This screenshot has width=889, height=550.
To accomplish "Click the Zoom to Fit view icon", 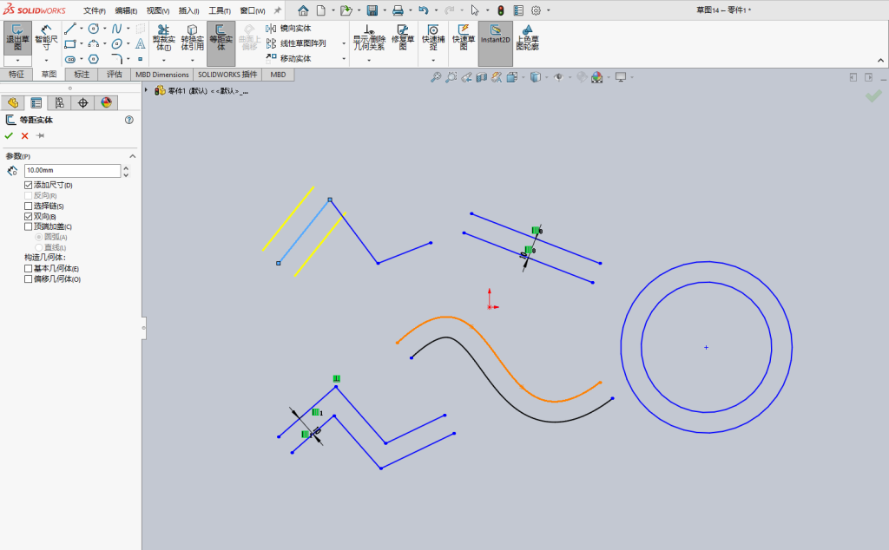I will (436, 77).
